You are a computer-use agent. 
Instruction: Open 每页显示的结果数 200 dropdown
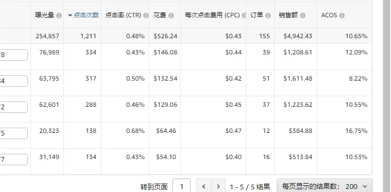(x=324, y=186)
